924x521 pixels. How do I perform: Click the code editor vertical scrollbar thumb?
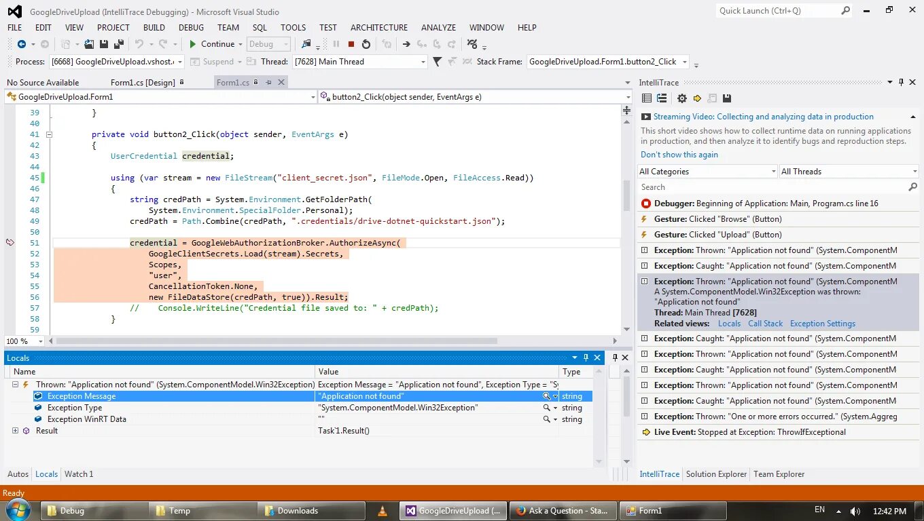coord(627,195)
